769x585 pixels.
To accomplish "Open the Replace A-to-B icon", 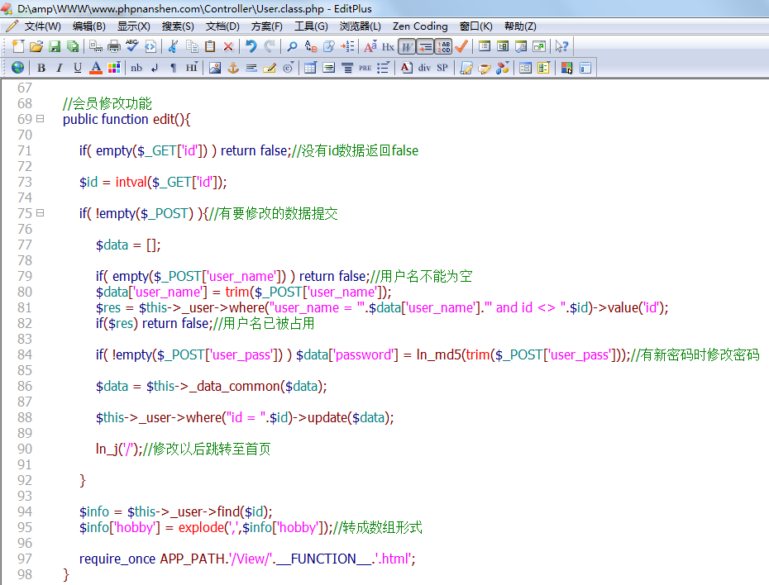I will pyautogui.click(x=310, y=46).
